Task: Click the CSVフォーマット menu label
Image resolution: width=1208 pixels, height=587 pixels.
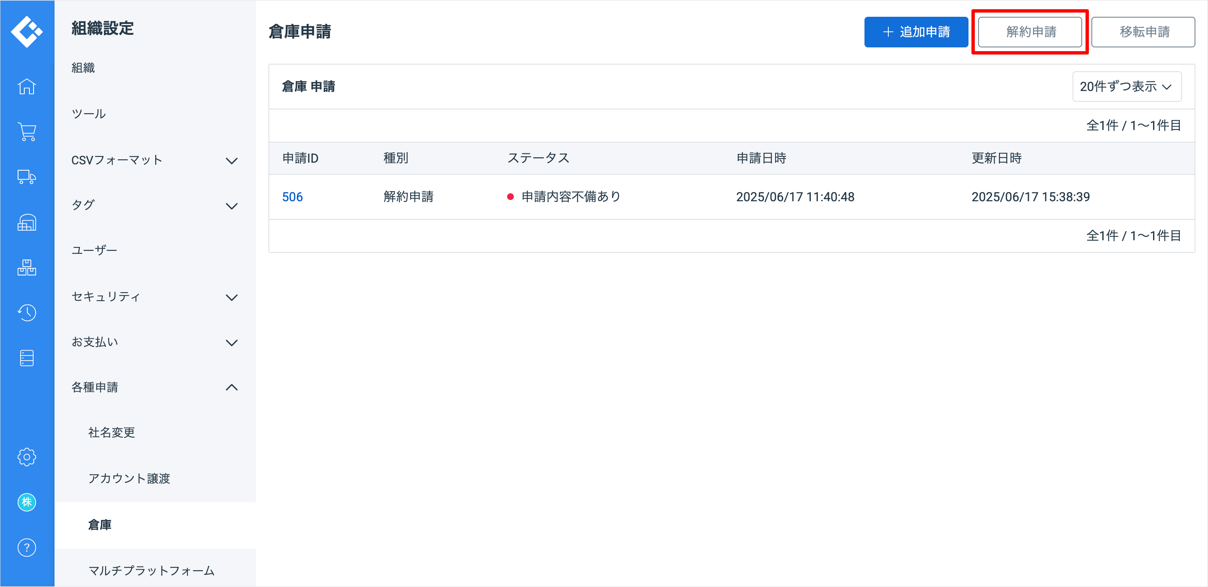Action: [117, 160]
